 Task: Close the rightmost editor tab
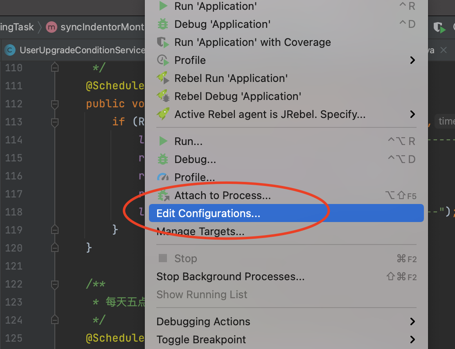pos(443,50)
